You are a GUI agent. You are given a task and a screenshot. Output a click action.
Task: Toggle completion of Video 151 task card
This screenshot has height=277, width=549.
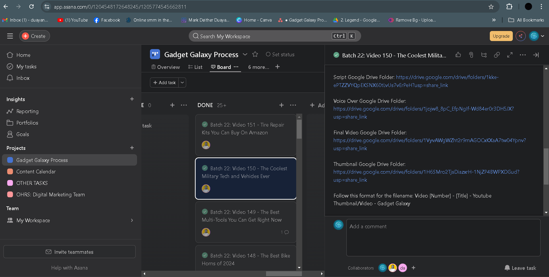[205, 125]
